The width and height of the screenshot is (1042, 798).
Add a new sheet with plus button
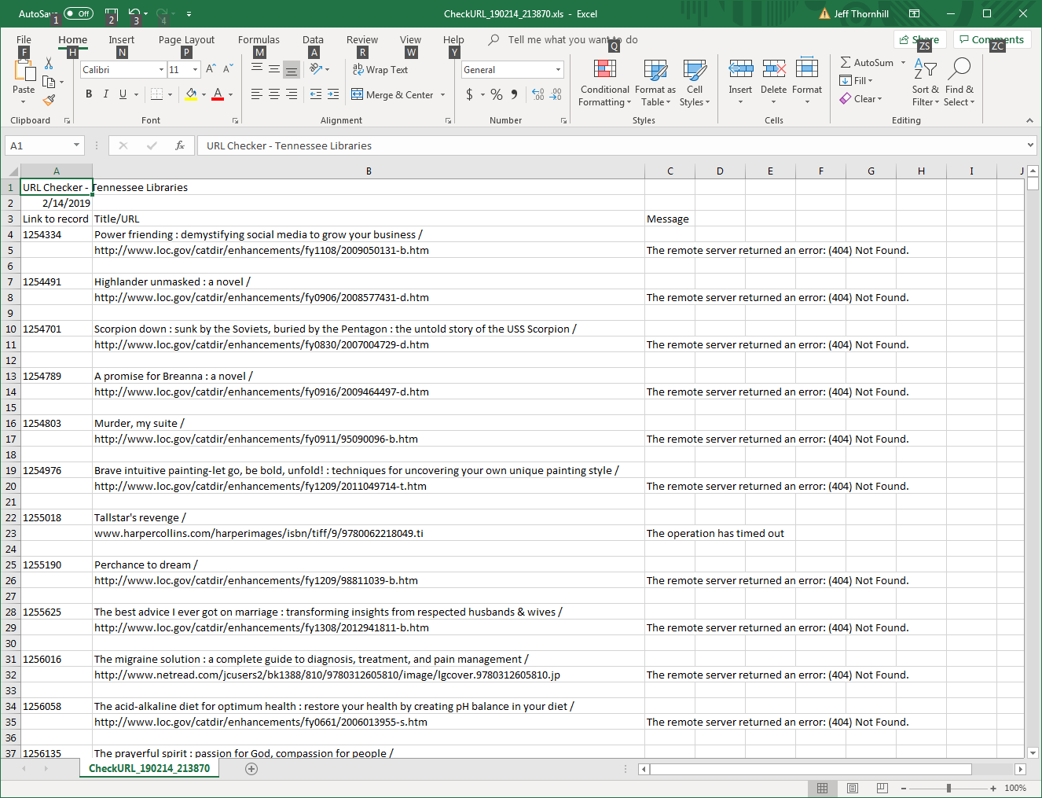251,769
